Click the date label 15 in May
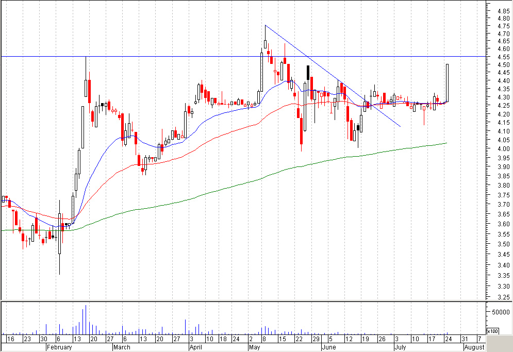The width and height of the screenshot is (513, 352). click(283, 339)
